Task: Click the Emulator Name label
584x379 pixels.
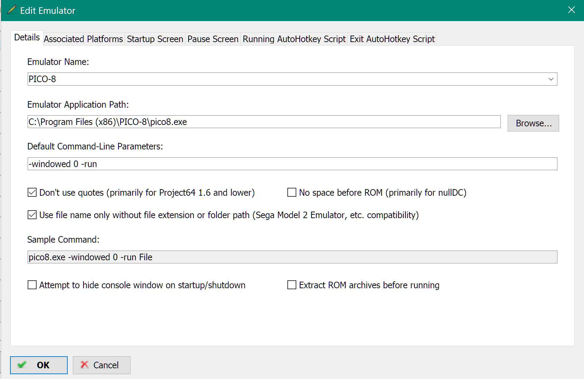Action: [x=58, y=62]
